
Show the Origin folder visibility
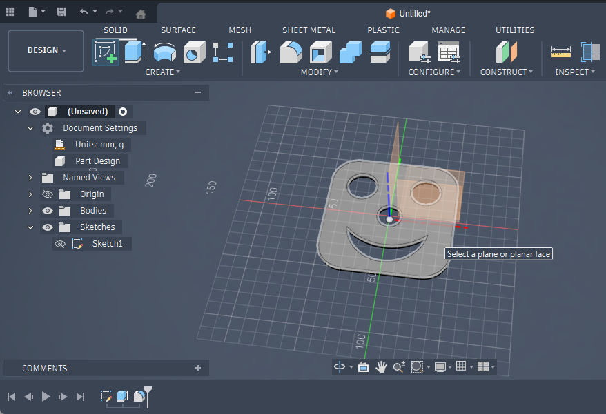coord(47,194)
